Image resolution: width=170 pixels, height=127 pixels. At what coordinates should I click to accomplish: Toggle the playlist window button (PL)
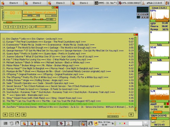[x=54, y=19]
